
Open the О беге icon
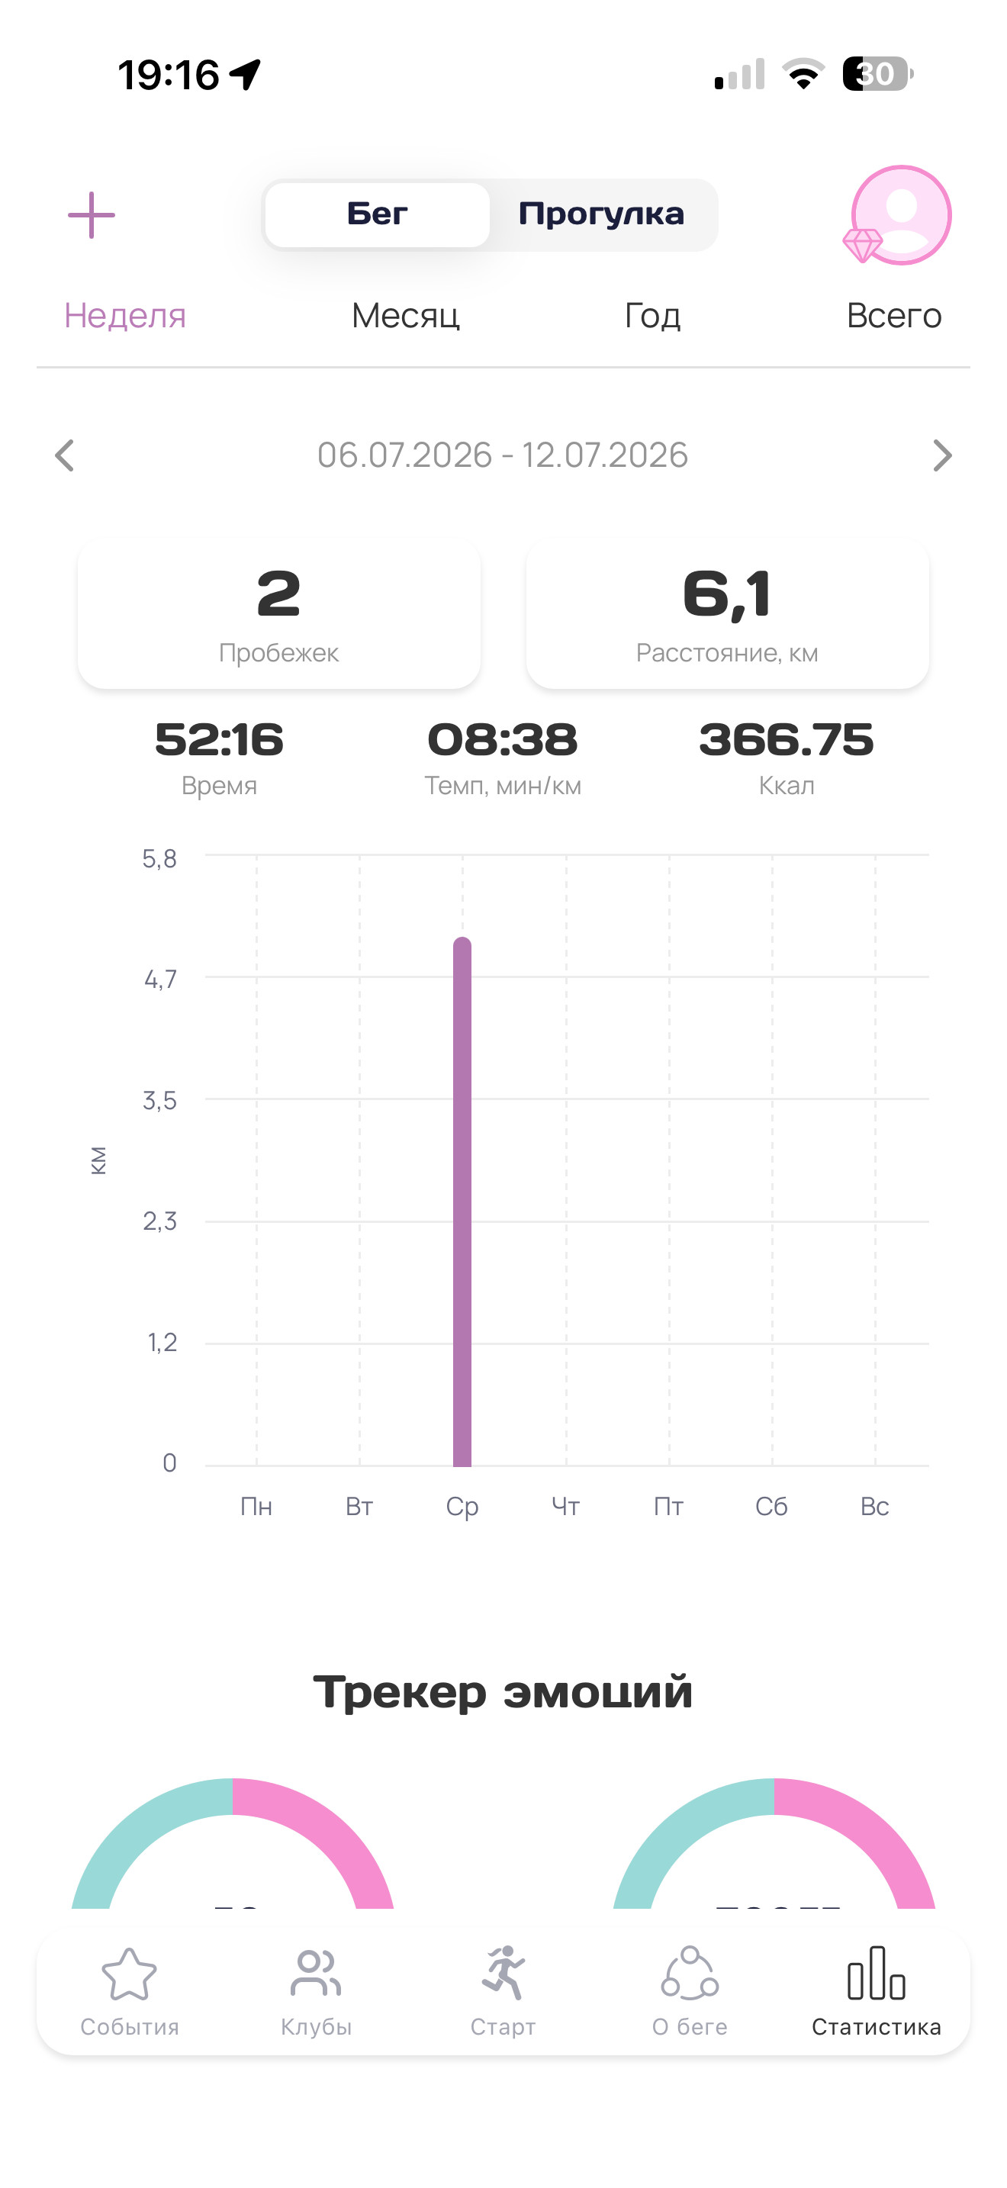[690, 1972]
